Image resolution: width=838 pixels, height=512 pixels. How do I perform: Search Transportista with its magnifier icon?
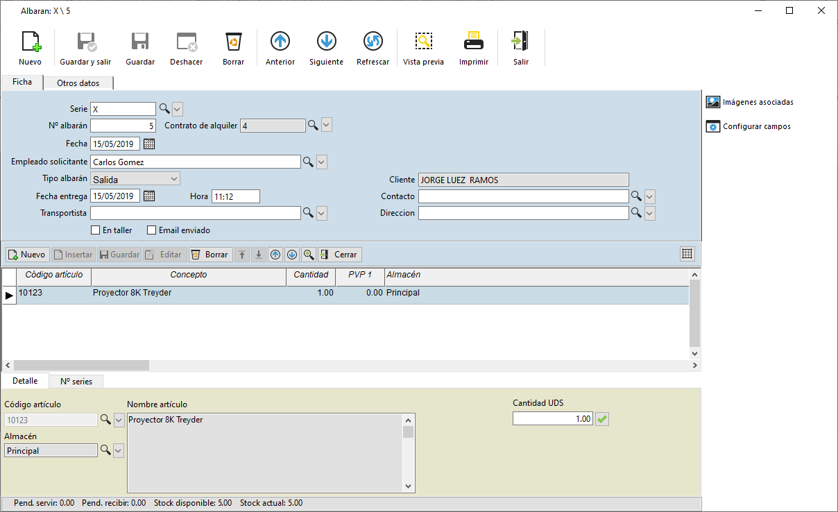click(x=308, y=213)
